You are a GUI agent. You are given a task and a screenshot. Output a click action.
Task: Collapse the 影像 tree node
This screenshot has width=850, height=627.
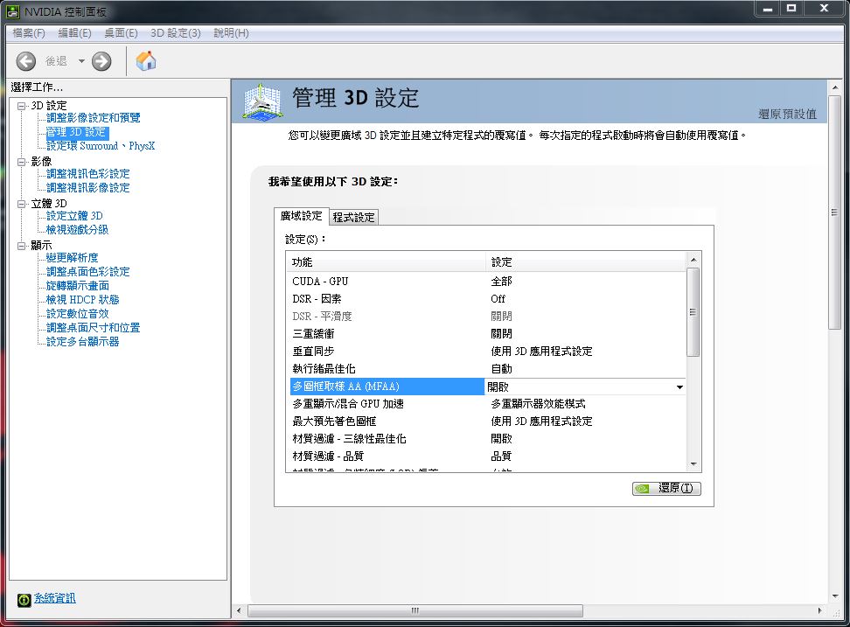pos(21,162)
